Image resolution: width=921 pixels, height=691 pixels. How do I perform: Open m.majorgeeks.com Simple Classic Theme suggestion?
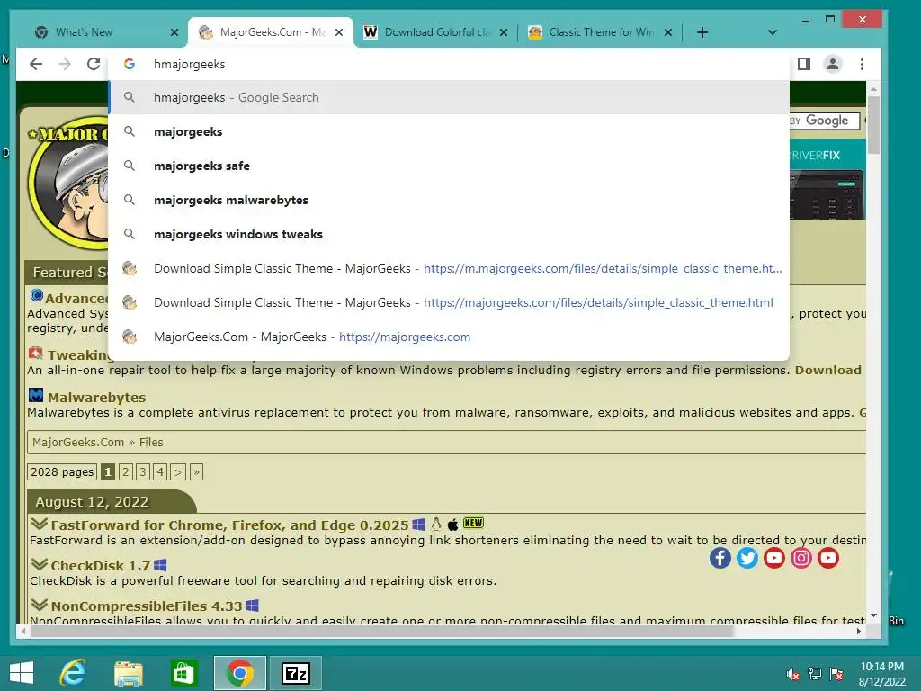[449, 268]
